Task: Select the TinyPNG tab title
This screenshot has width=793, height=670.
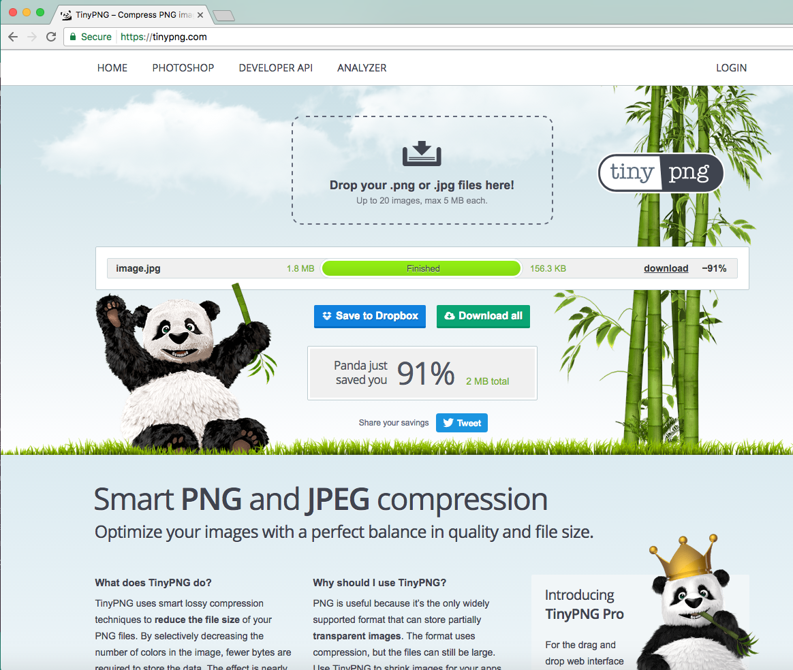Action: point(134,15)
